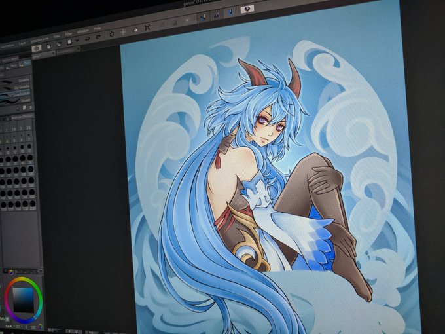
Task: Open the Help menu
Action: pos(98,28)
